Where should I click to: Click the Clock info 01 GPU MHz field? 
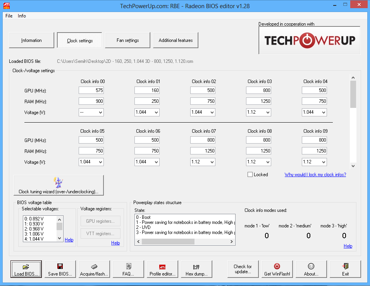pos(147,90)
